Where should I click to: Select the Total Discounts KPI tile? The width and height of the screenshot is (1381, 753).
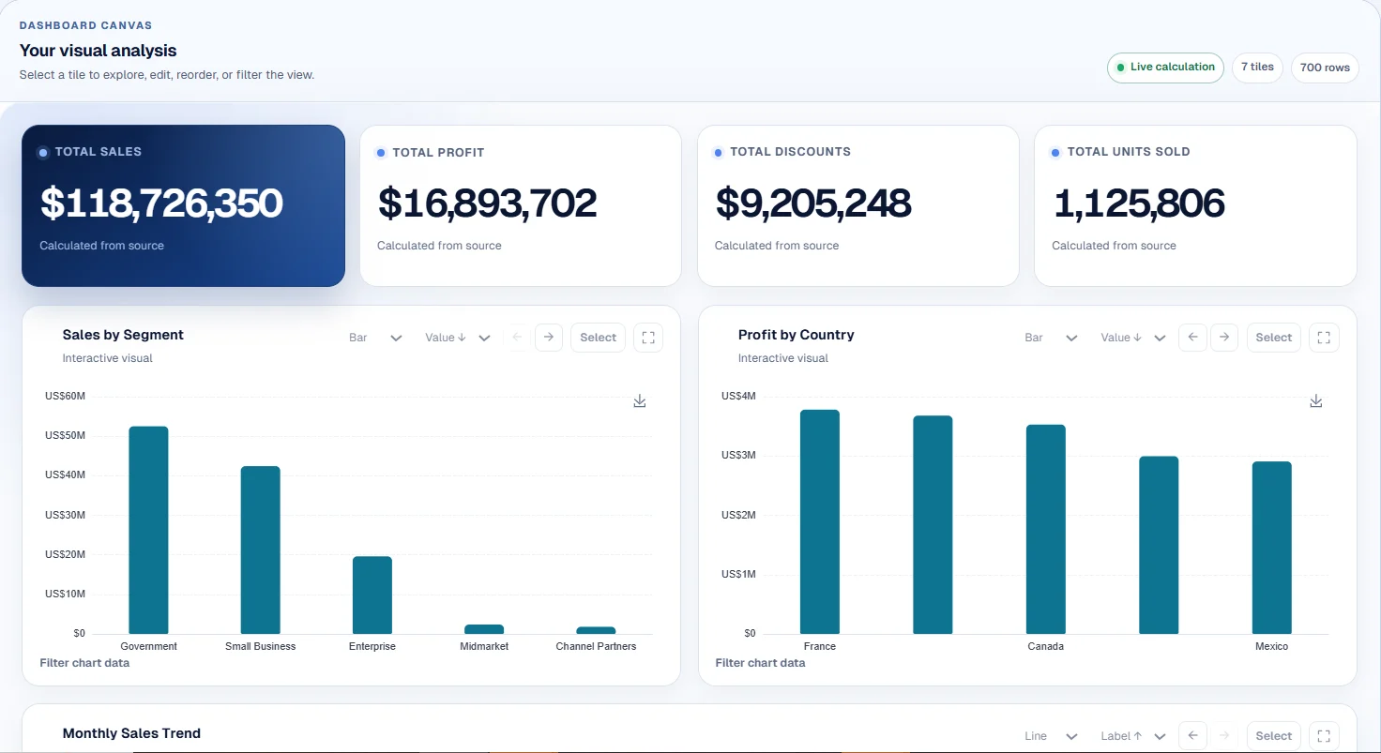pos(858,205)
